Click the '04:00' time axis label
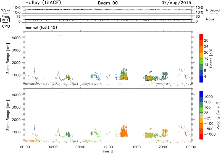221x153 pixels. click(x=52, y=147)
